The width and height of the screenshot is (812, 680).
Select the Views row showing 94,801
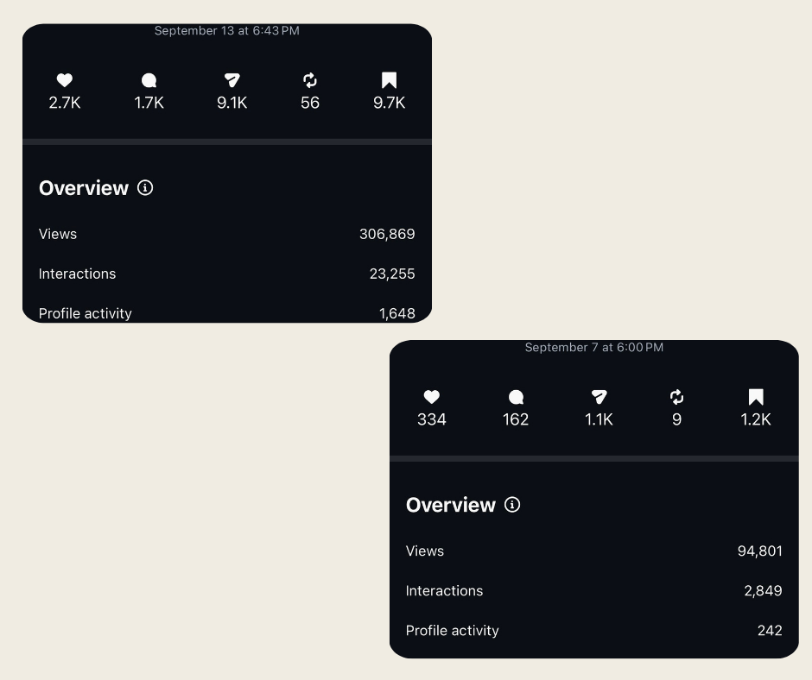click(x=593, y=551)
